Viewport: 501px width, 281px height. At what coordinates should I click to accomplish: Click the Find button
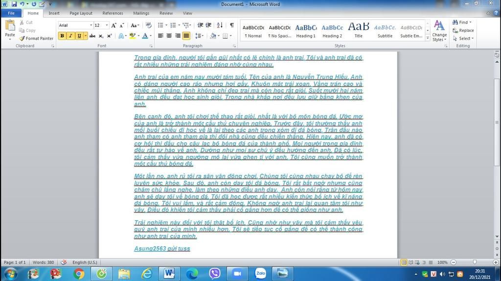462,23
